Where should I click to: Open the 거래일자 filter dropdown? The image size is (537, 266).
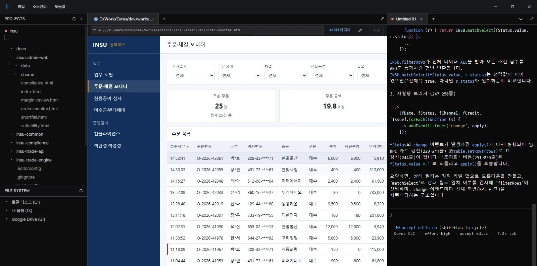point(193,75)
